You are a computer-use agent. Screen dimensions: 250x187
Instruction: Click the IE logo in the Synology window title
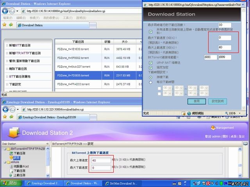point(4,102)
